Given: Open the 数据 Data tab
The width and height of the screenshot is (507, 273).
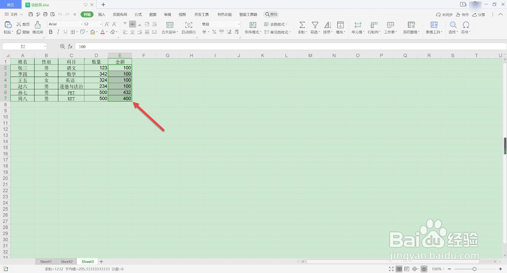Looking at the screenshot, I should point(153,15).
